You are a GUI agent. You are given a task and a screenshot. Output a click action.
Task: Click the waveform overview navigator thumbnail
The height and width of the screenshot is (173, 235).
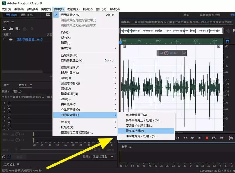coord(171,31)
